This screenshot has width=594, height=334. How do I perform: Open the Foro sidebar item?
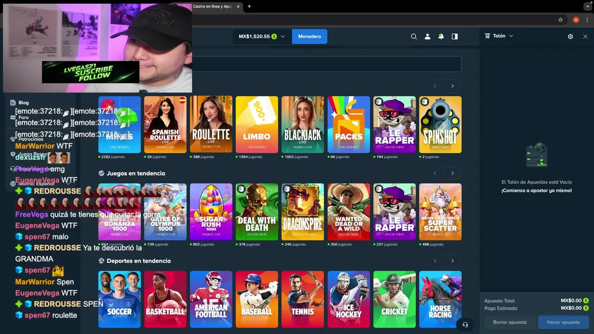(x=23, y=117)
